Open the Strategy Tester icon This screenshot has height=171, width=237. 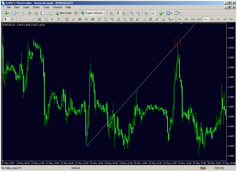pos(49,13)
